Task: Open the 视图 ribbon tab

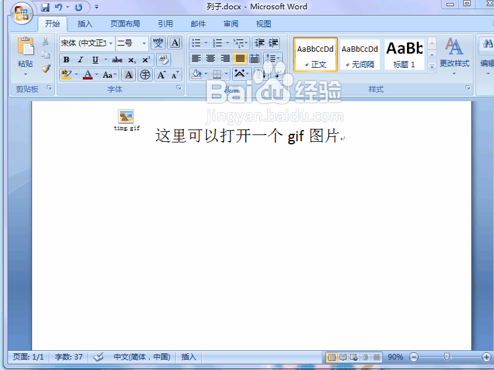Action: 263,23
